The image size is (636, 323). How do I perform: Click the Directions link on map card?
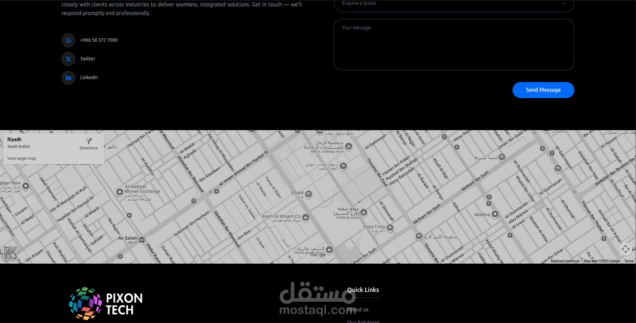[88, 148]
